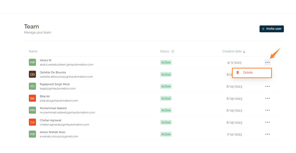Click the Name column header
The width and height of the screenshot is (296, 153).
tap(33, 51)
